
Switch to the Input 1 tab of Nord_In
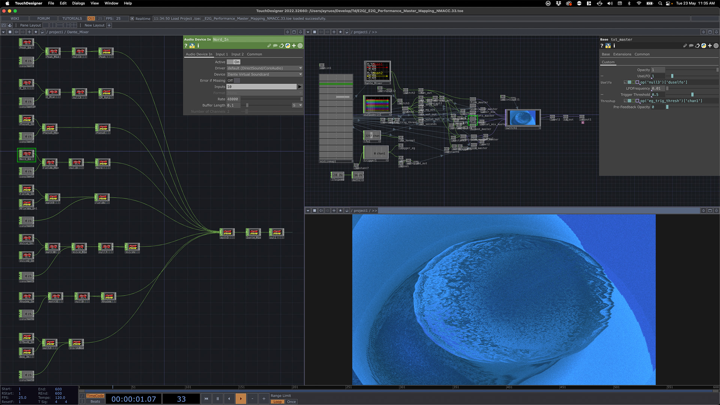coord(222,54)
